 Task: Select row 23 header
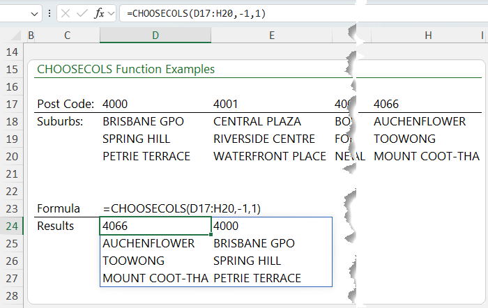pyautogui.click(x=12, y=208)
